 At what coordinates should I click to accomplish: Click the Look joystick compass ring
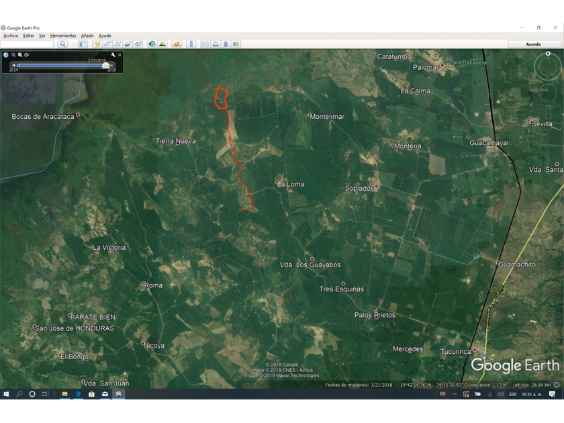pos(548,67)
